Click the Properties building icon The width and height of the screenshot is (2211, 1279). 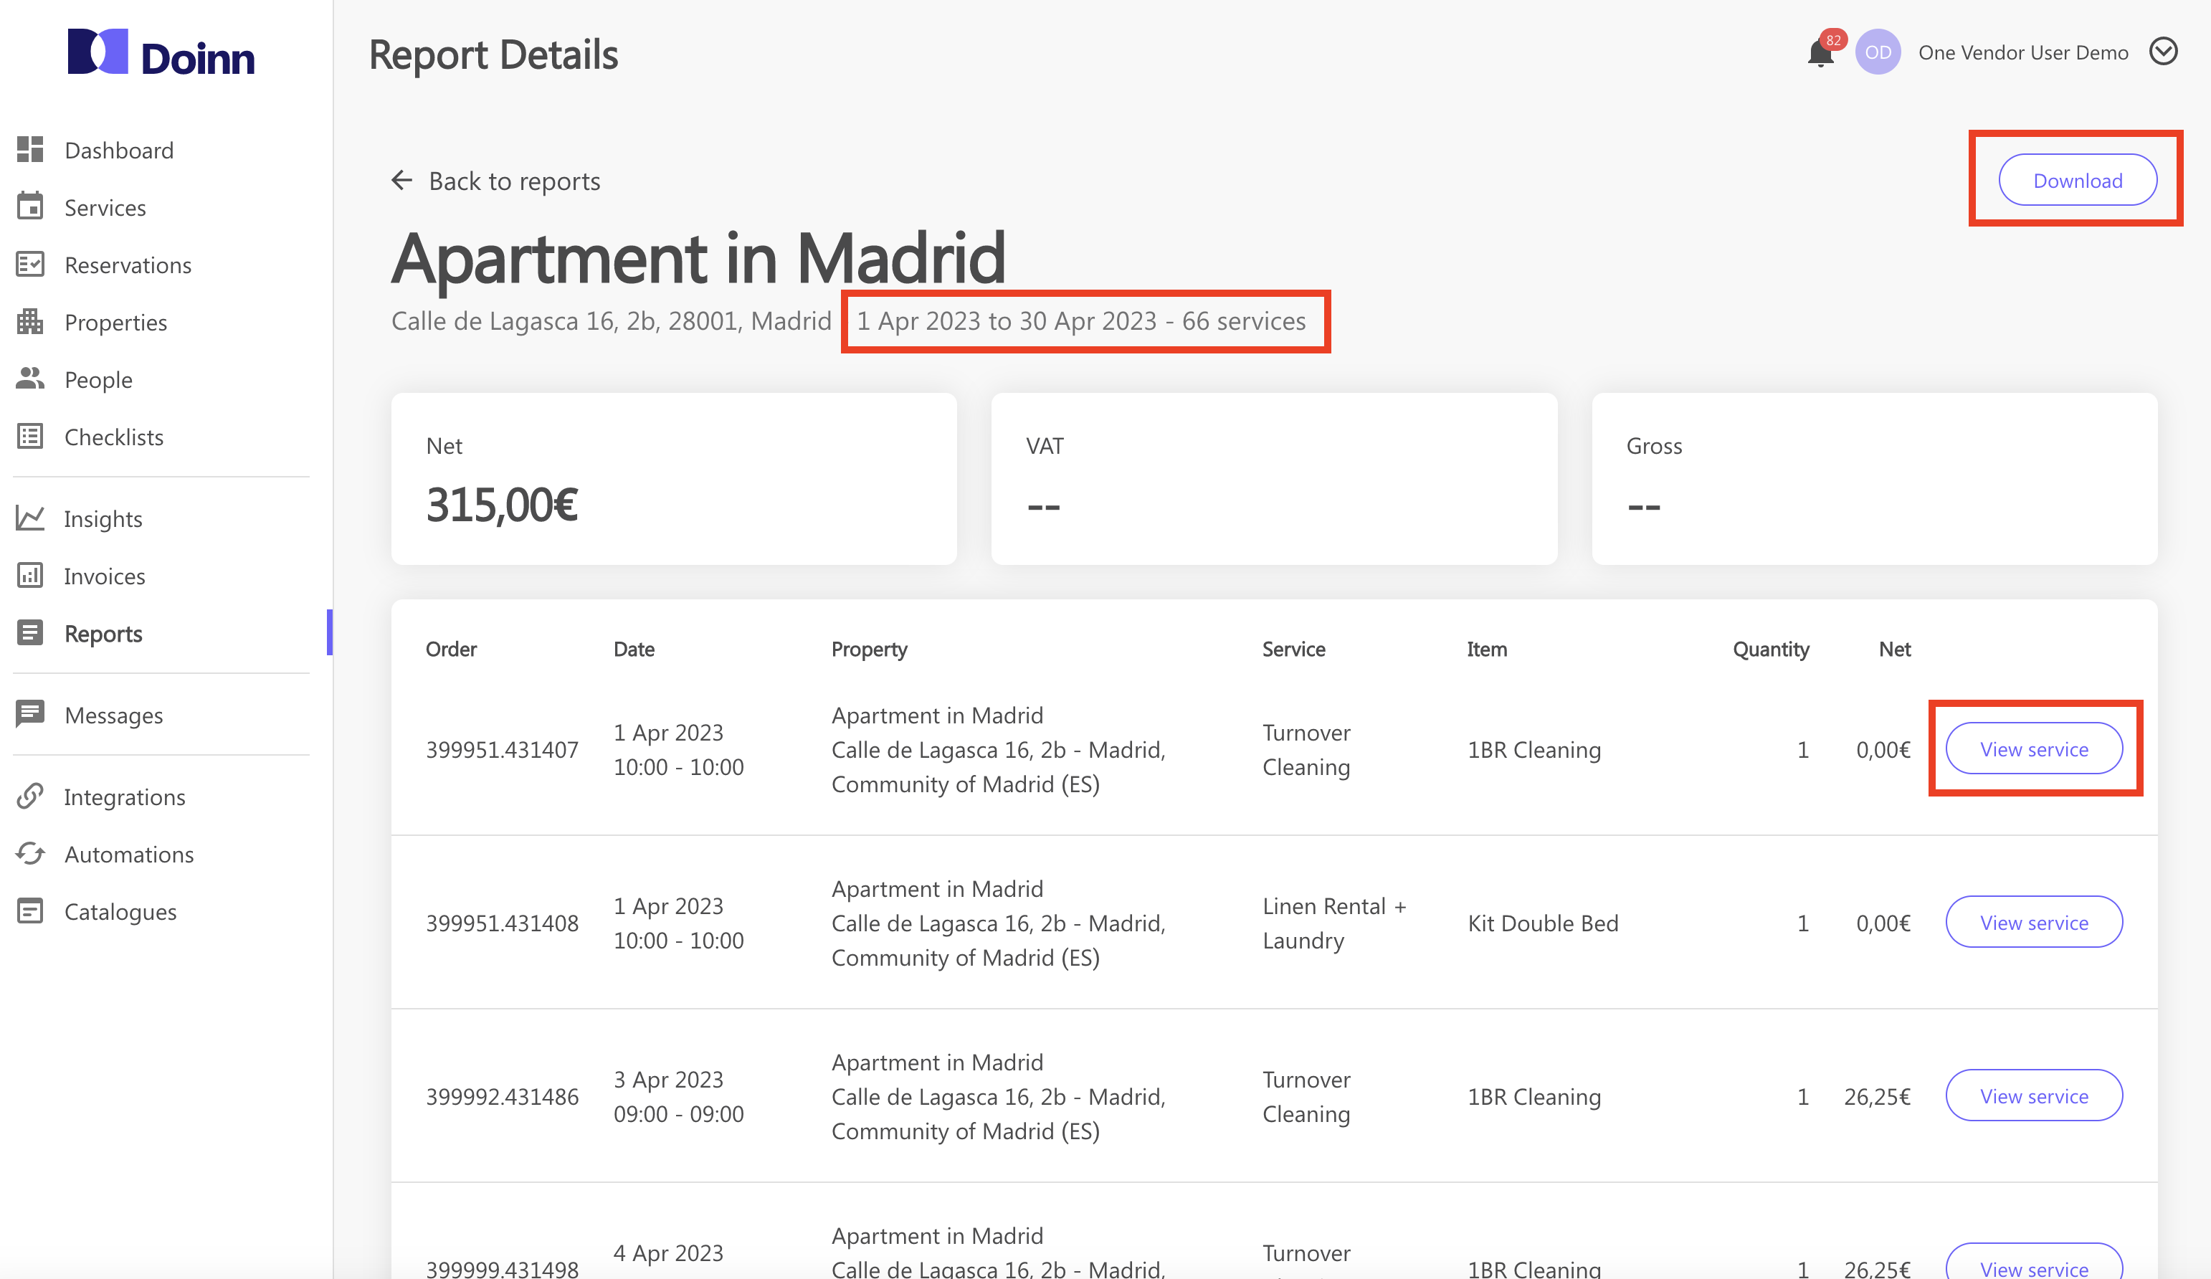(x=30, y=322)
